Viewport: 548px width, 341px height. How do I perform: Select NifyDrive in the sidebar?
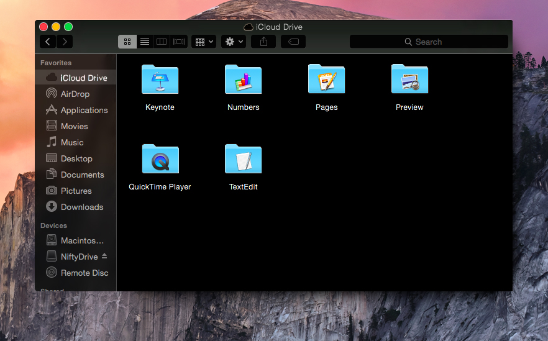pos(76,257)
